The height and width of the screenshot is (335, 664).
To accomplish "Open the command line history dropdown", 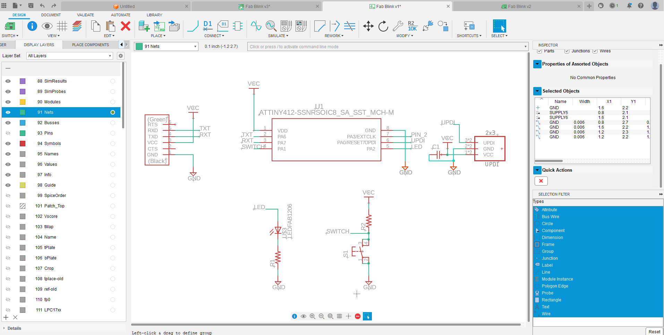I will click(x=526, y=47).
